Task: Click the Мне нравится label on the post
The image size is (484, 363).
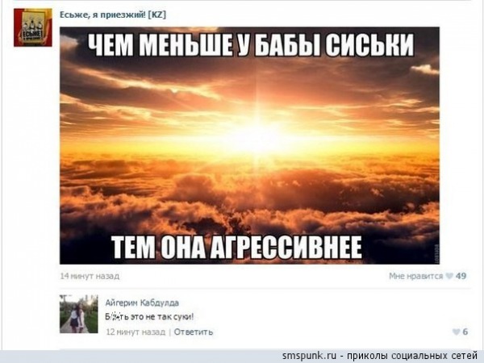Action: (x=415, y=276)
